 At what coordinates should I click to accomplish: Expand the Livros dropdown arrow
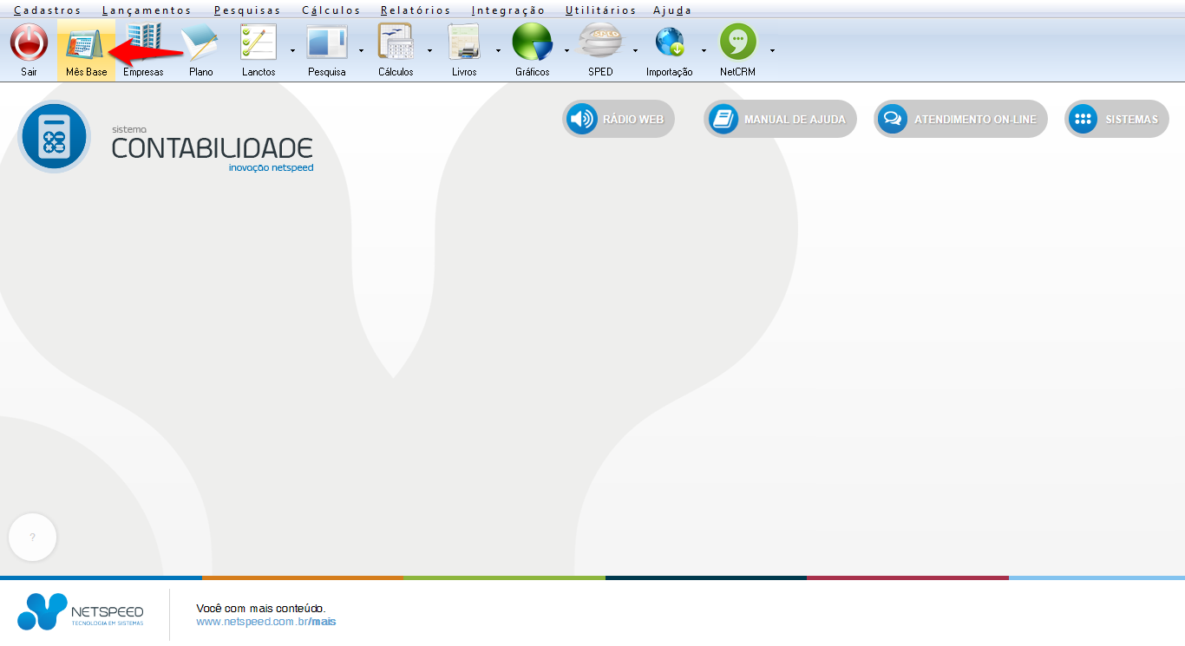pyautogui.click(x=498, y=50)
